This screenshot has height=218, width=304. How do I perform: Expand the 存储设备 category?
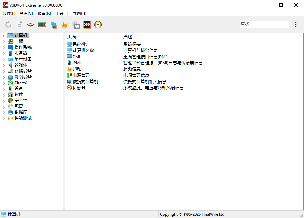(x=4, y=71)
